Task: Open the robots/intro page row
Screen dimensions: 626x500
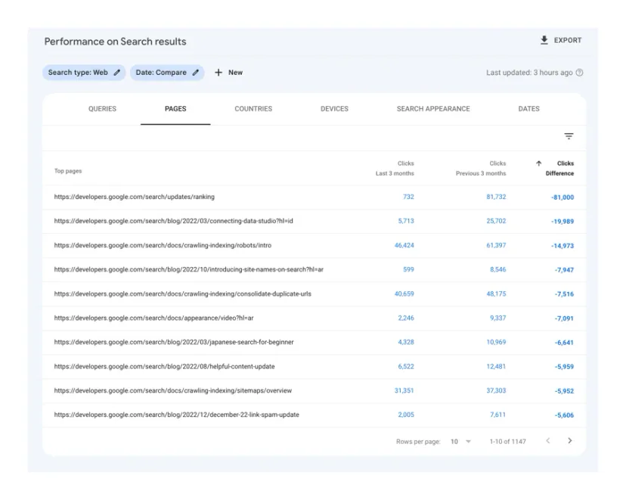Action: pyautogui.click(x=315, y=246)
